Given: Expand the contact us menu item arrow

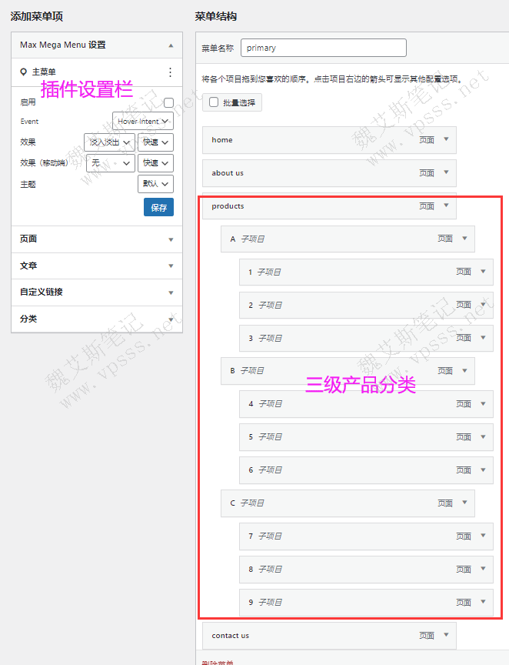Looking at the screenshot, I should (x=446, y=635).
